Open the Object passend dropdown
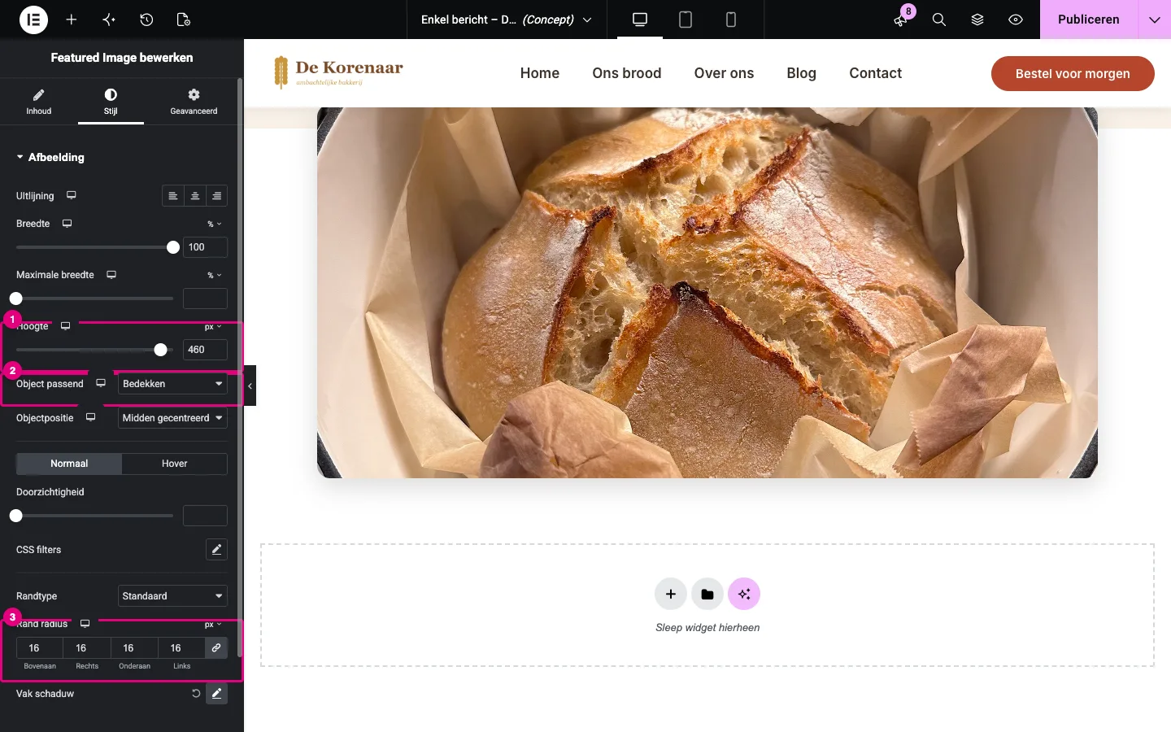The height and width of the screenshot is (732, 1171). (172, 384)
